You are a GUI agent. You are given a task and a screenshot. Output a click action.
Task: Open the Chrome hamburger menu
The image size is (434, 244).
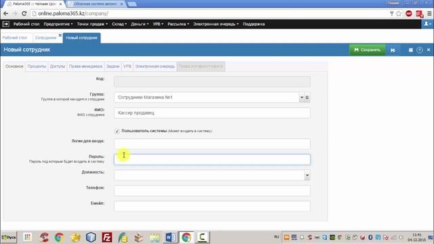tap(429, 14)
